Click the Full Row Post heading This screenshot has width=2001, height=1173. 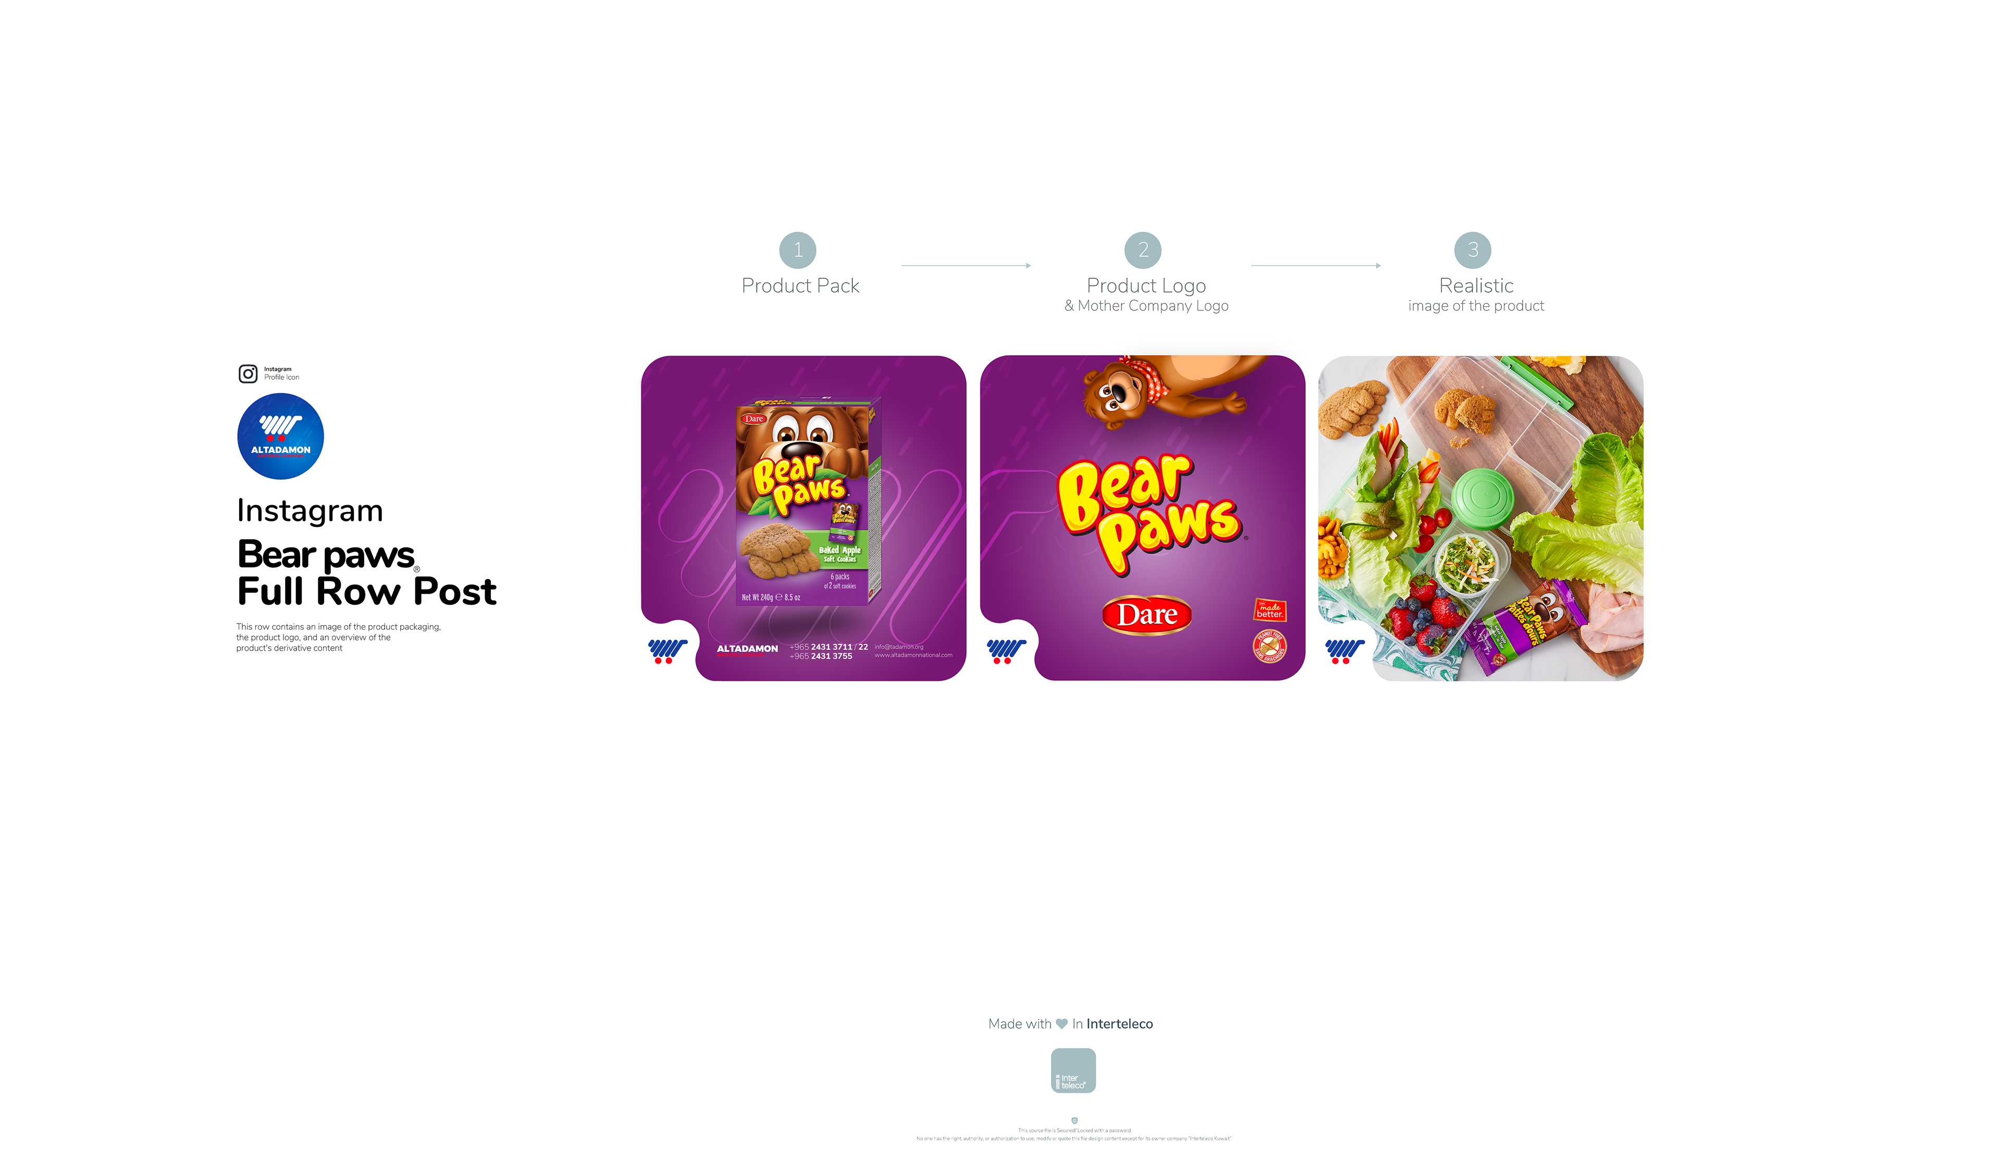click(366, 591)
